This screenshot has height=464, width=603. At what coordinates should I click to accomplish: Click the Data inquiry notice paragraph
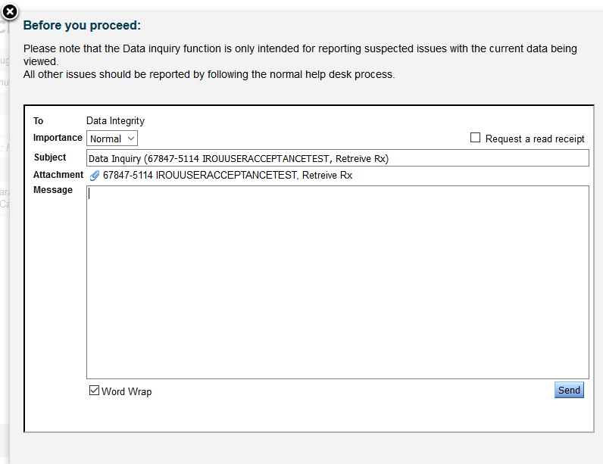pyautogui.click(x=300, y=54)
